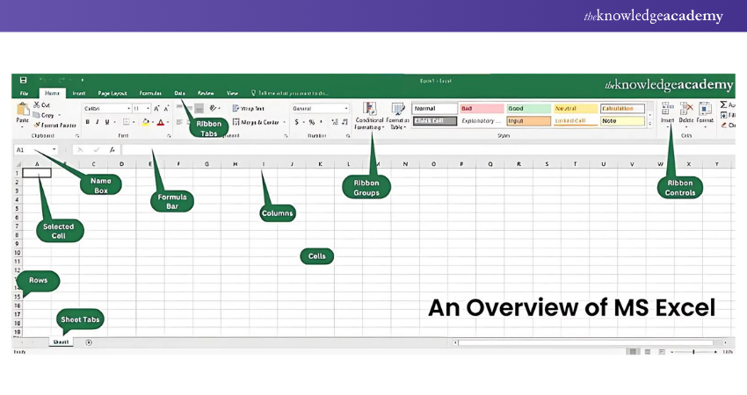Screen dimensions: 747x395
Task: Click the Paste icon in Clipboard
Action: (22, 111)
